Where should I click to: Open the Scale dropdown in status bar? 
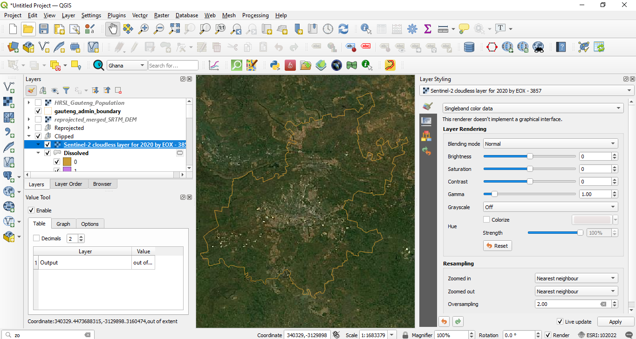click(392, 335)
